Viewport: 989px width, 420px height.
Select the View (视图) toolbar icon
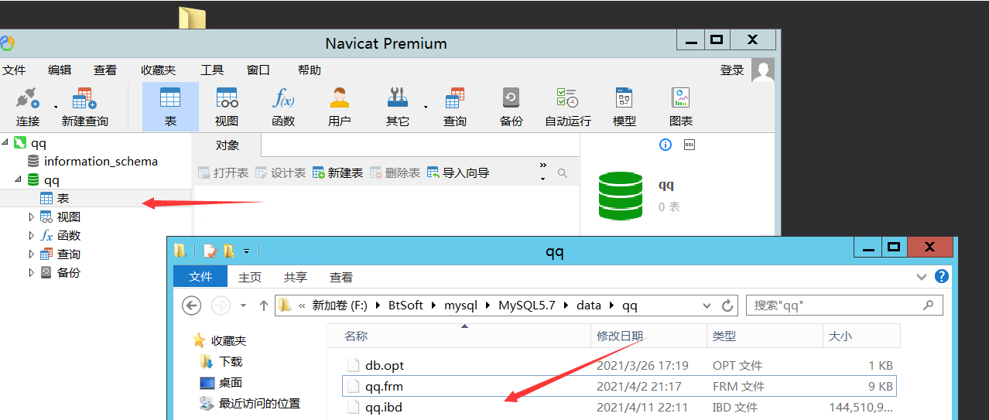click(227, 107)
